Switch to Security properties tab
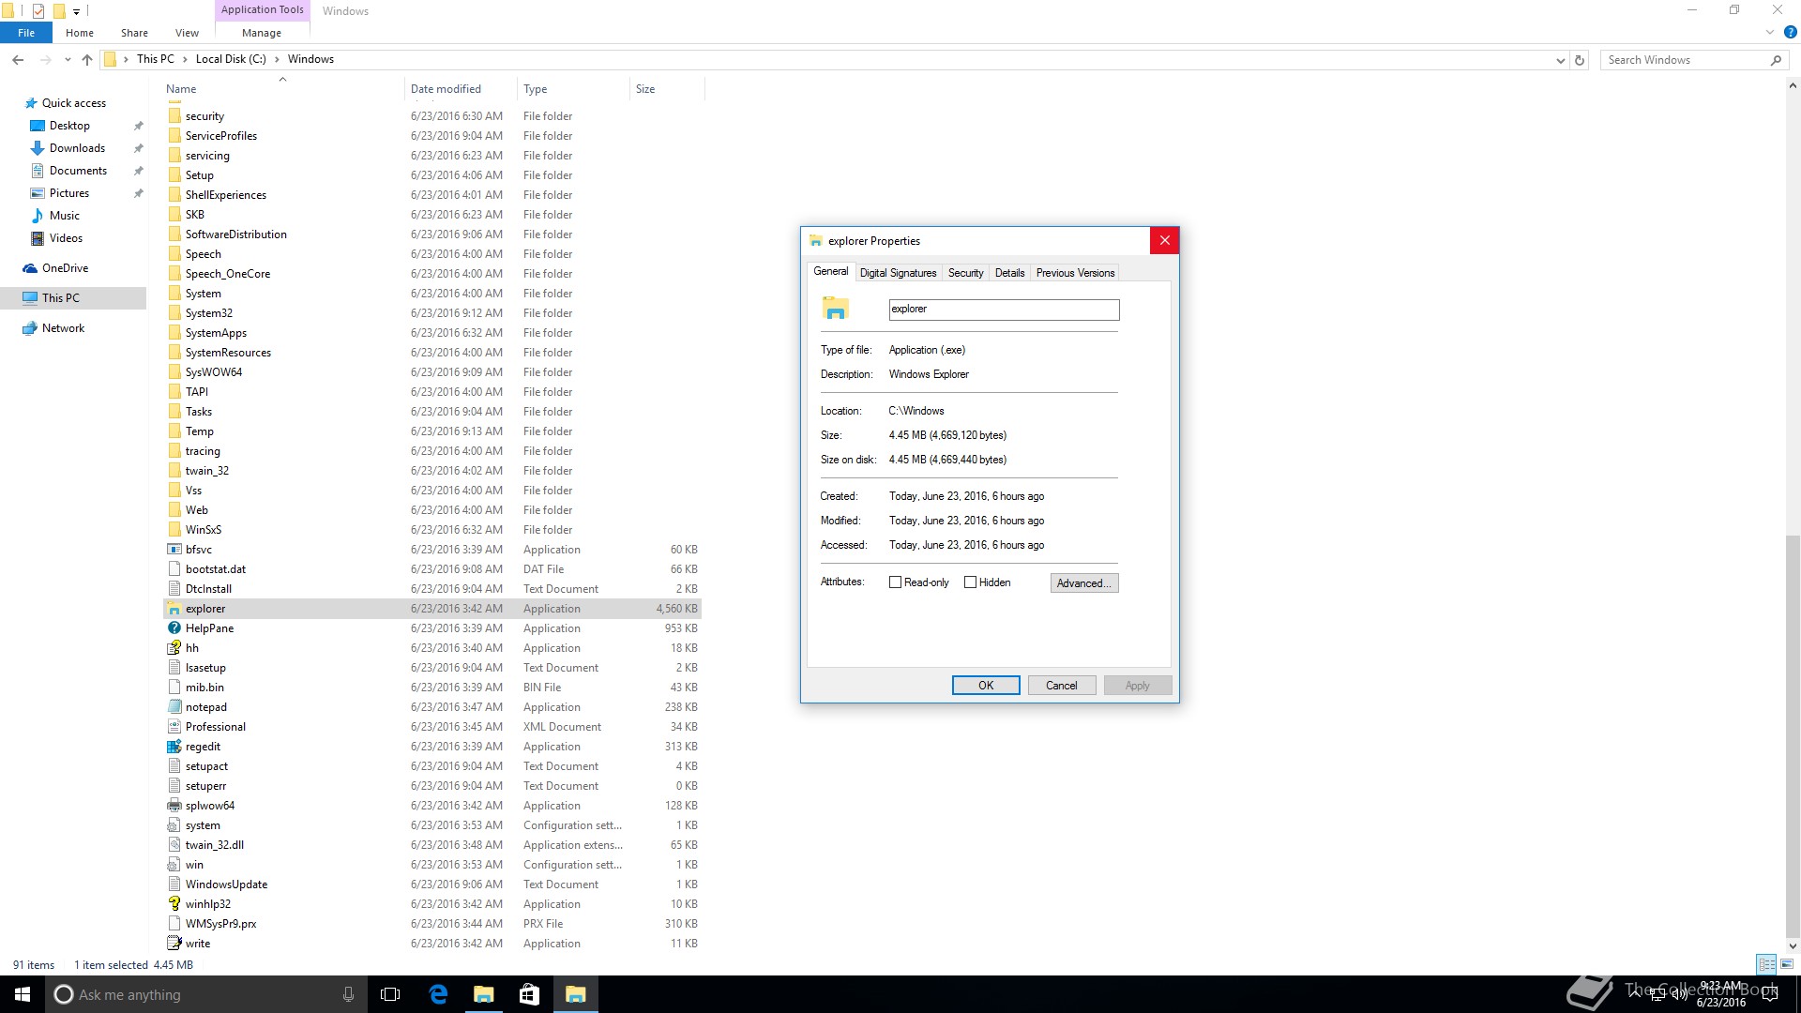Screen dimensions: 1801x1013 (965, 273)
